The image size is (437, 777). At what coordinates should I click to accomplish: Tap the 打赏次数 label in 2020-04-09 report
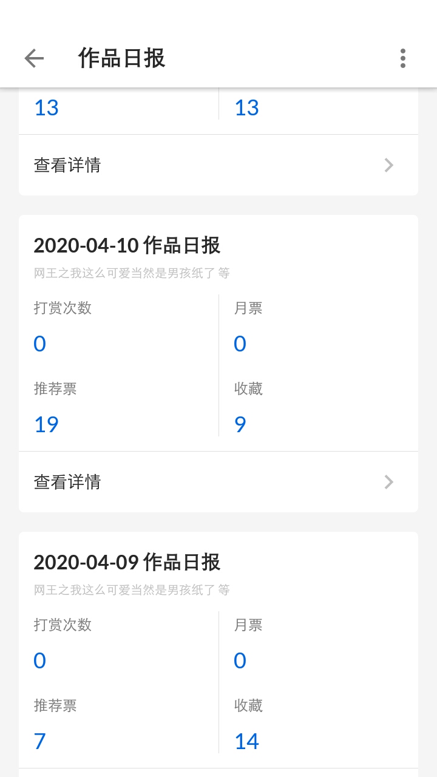tap(63, 625)
